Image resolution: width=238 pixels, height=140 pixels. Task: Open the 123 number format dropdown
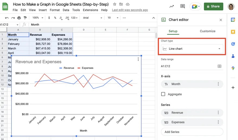74,18
